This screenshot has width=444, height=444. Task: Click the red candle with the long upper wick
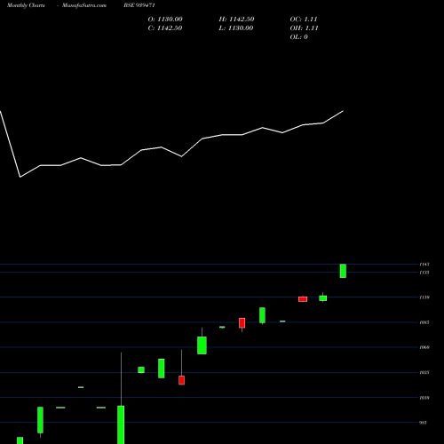pyautogui.click(x=181, y=380)
